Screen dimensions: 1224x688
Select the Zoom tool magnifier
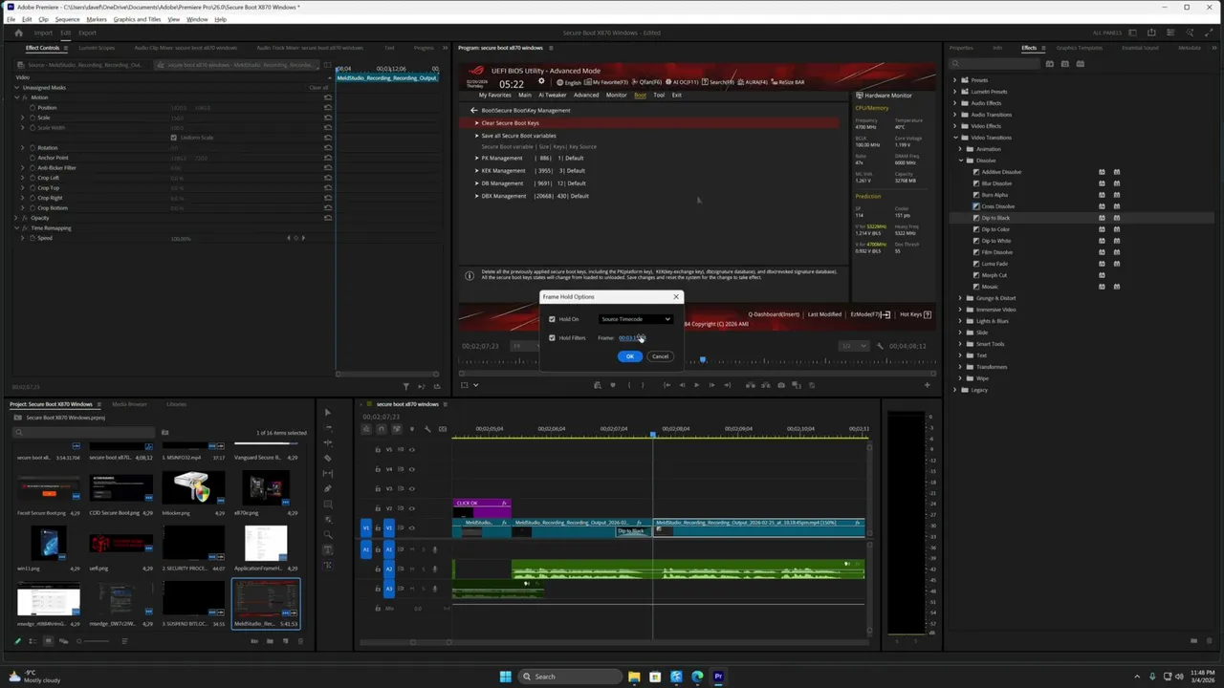tap(327, 534)
